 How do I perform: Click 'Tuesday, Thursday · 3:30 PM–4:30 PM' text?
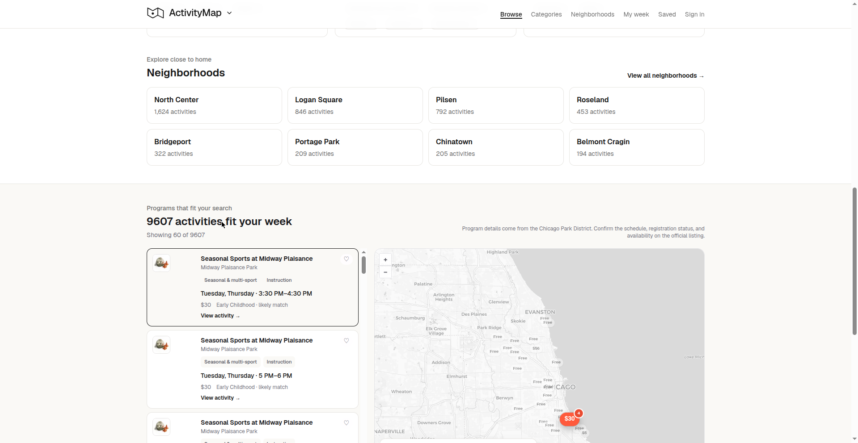click(x=256, y=293)
